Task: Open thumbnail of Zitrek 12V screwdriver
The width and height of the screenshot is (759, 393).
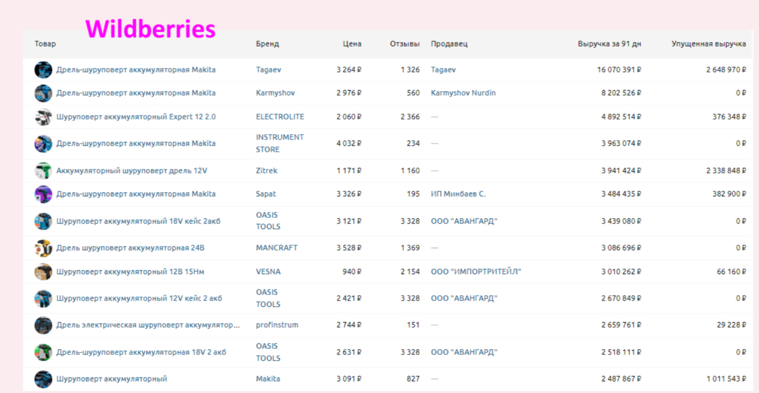Action: [43, 171]
